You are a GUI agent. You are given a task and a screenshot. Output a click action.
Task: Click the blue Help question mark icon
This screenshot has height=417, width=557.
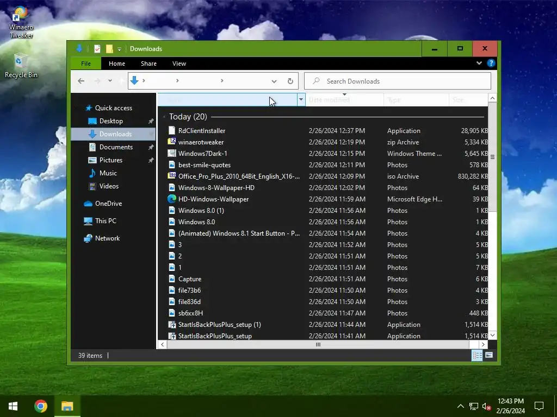coord(491,63)
